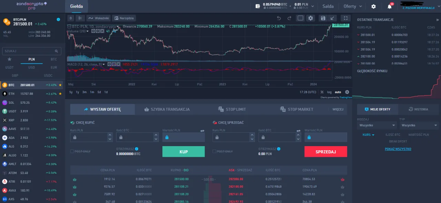Switch to the Szybka Transakcja tab
Image resolution: width=441 pixels, height=203 pixels.
coord(166,109)
